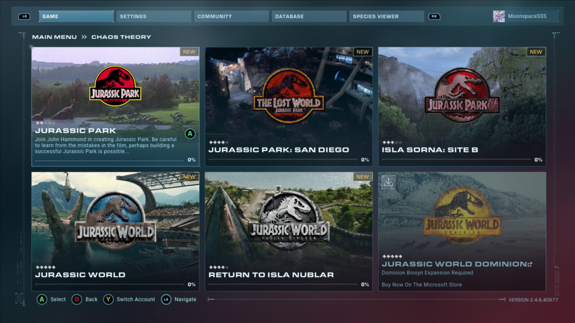Switch to the Settings tab
Viewport: 575px width, 323px height.
(154, 16)
